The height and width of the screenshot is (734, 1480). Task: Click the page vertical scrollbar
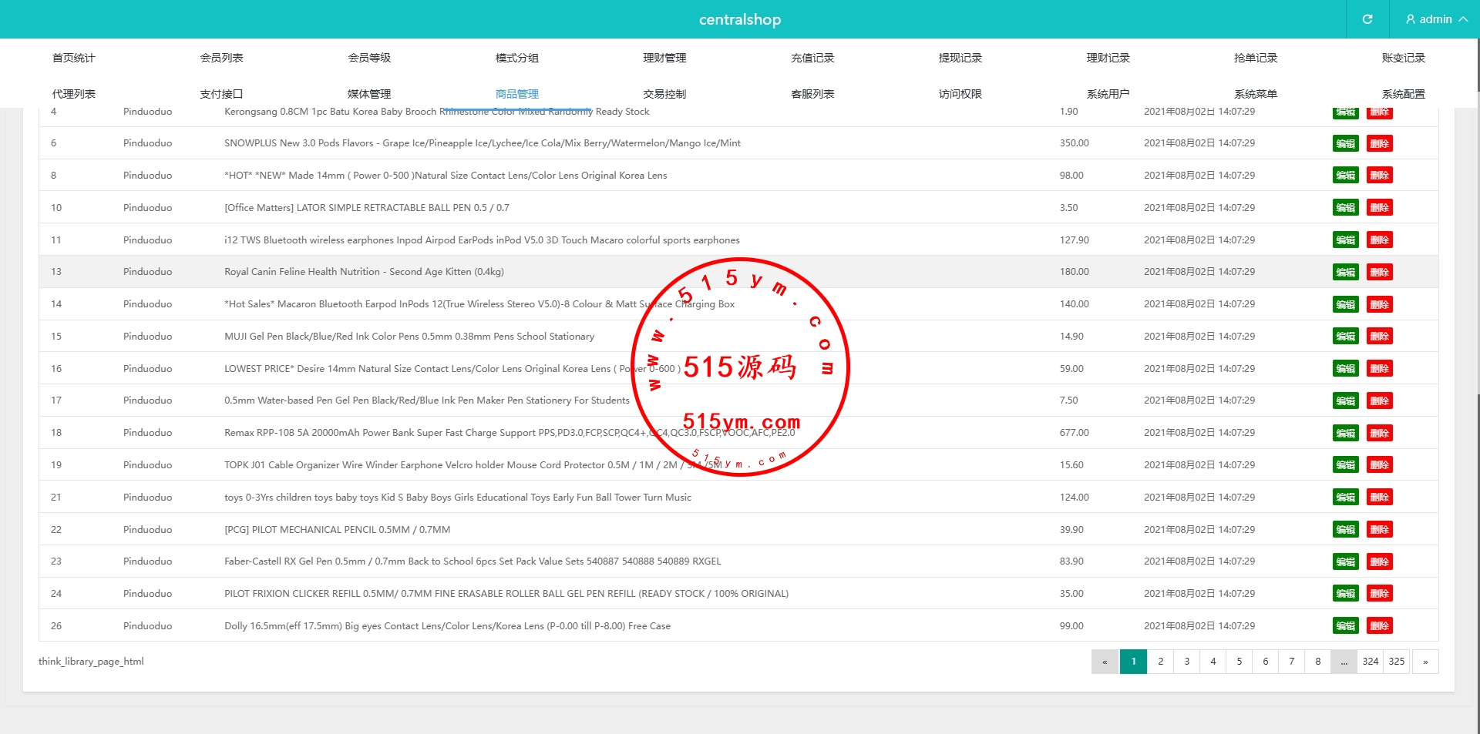click(x=1476, y=231)
